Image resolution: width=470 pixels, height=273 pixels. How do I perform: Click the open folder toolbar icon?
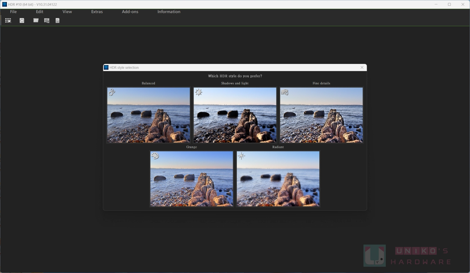[x=36, y=21]
